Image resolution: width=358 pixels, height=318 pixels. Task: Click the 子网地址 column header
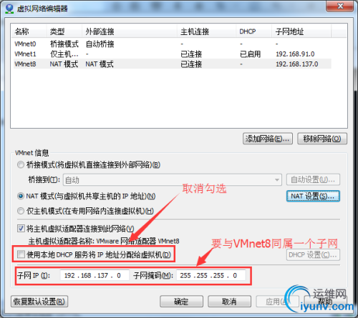pyautogui.click(x=301, y=31)
